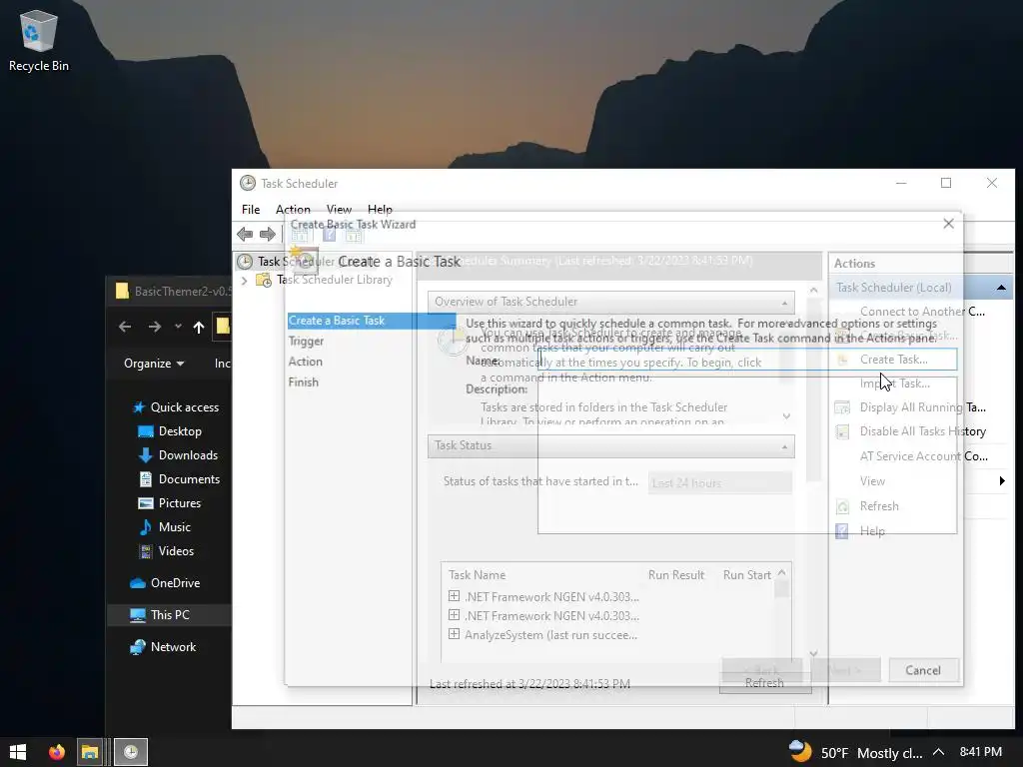Click the File Explorer back arrow
The height and width of the screenshot is (767, 1023).
[125, 327]
